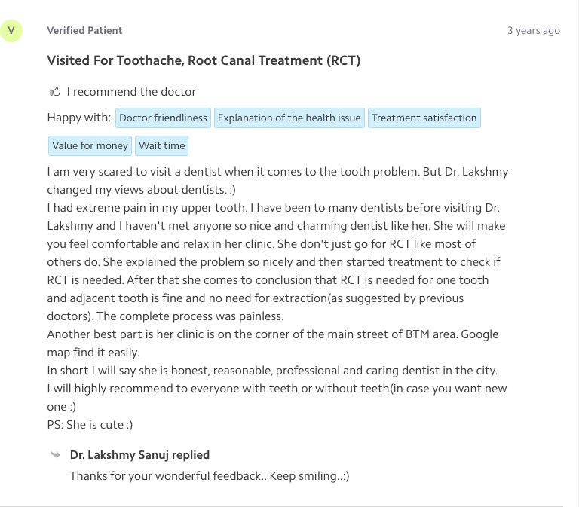Click the I recommend the doctor text
579x507 pixels.
coord(131,92)
